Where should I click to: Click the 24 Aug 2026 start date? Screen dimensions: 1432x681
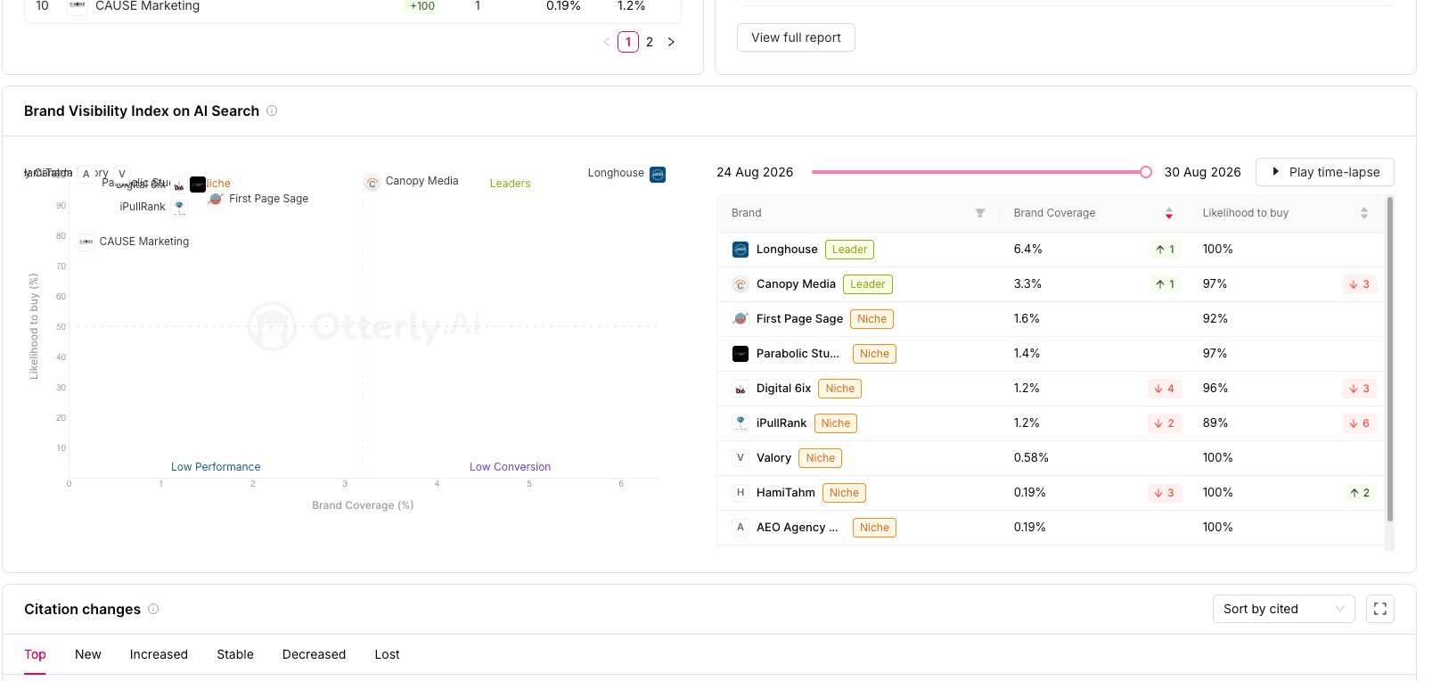(755, 172)
